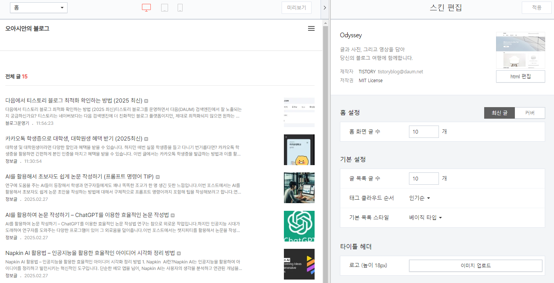
Task: Click the Odyssey skin name
Action: coord(351,35)
